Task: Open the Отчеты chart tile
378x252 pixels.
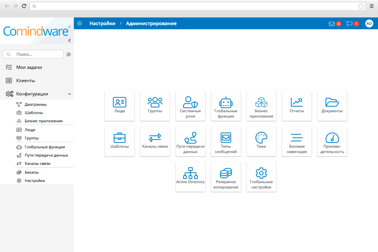Action: coord(296,106)
